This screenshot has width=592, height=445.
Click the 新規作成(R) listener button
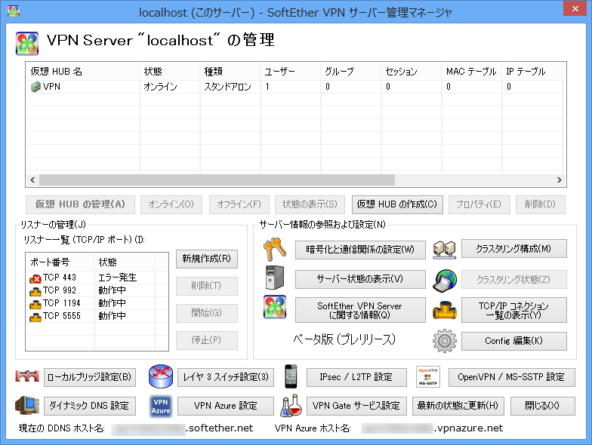click(x=207, y=259)
